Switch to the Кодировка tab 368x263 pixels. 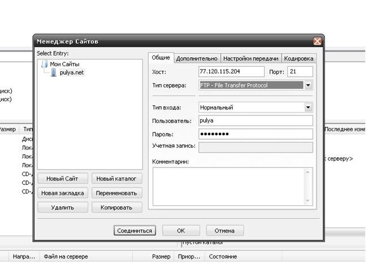point(298,58)
